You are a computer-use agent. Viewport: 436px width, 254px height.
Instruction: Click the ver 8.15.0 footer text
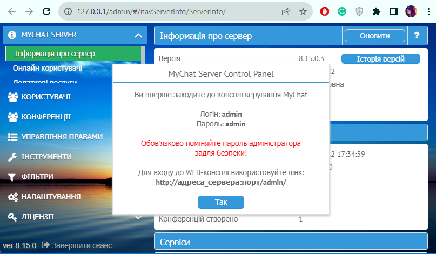19,245
